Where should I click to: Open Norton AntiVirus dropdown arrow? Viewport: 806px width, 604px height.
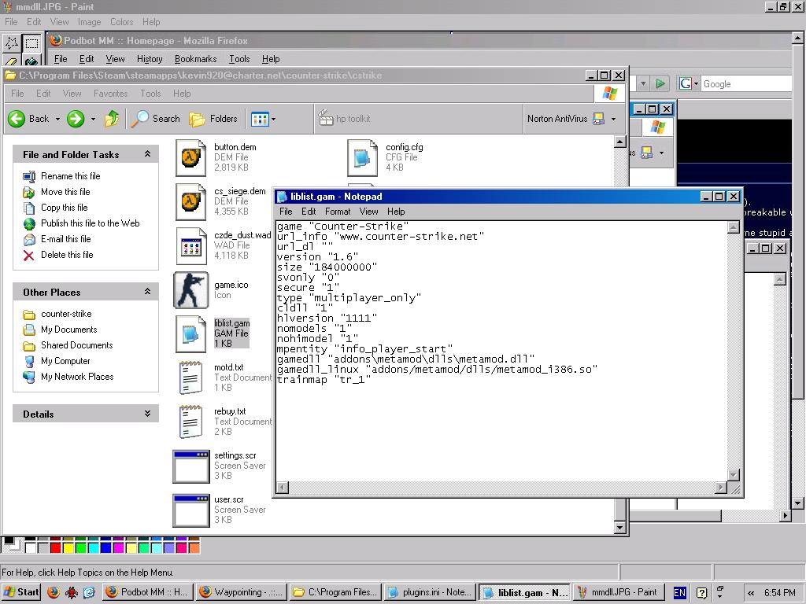613,120
